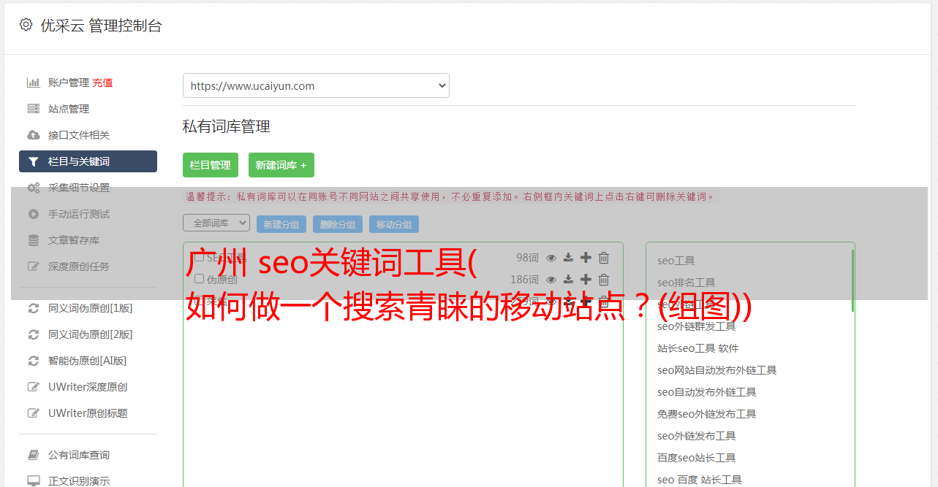
Task: Click the 98词 count text
Action: pyautogui.click(x=527, y=258)
